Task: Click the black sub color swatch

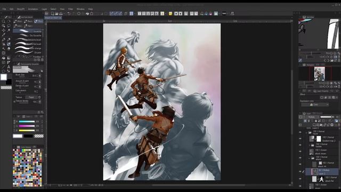Action: pyautogui.click(x=9, y=82)
